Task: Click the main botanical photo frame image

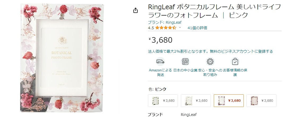Action: (x=62, y=58)
